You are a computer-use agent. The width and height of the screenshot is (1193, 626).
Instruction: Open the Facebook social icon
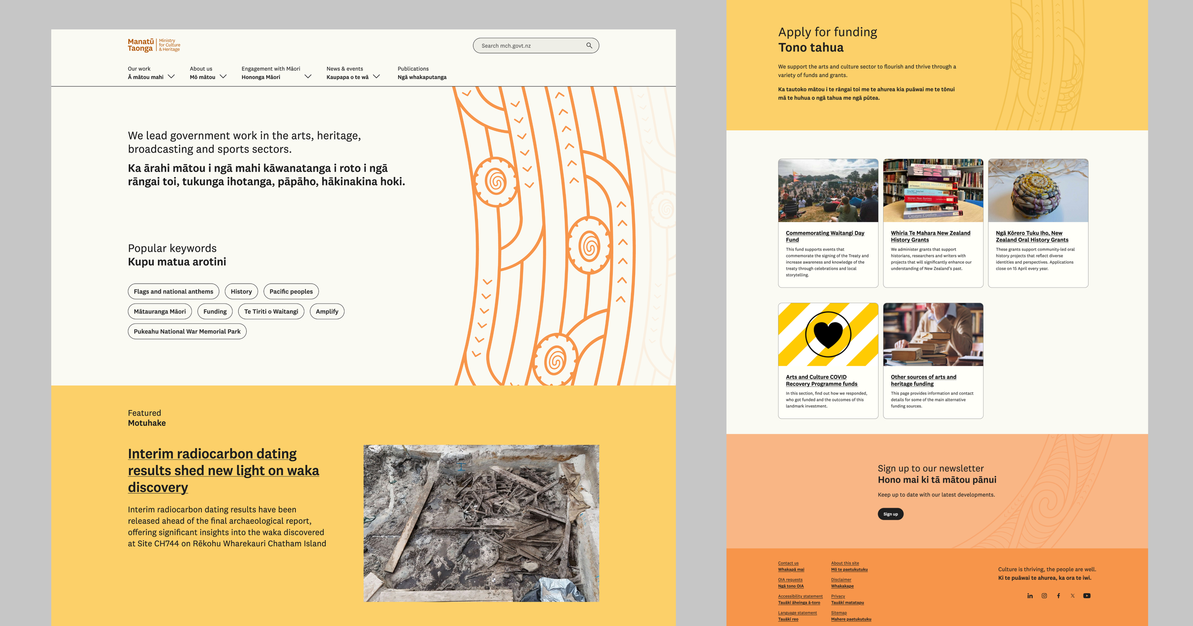pyautogui.click(x=1058, y=596)
